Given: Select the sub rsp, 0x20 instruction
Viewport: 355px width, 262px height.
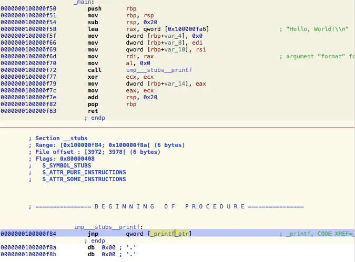Looking at the screenshot, I should (x=123, y=22).
